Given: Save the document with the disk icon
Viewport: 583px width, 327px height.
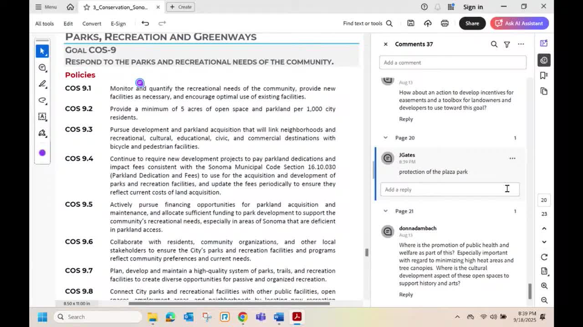Looking at the screenshot, I should (x=410, y=23).
